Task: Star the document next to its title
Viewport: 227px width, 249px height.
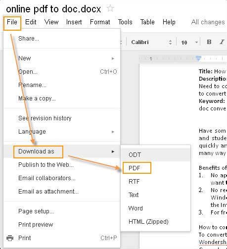Action: (110, 8)
